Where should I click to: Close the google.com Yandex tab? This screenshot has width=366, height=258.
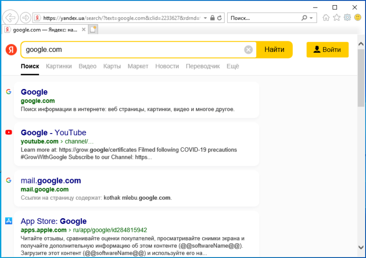(x=83, y=29)
